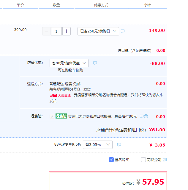
Task: Click the 小计 column header
Action: pos(147,5)
